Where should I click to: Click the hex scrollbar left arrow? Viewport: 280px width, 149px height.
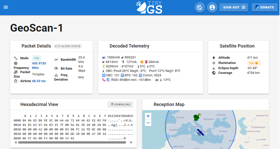click(16, 142)
